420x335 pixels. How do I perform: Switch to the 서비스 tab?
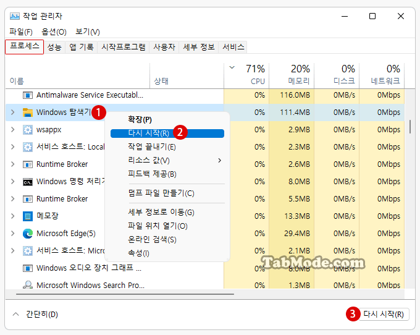point(233,47)
